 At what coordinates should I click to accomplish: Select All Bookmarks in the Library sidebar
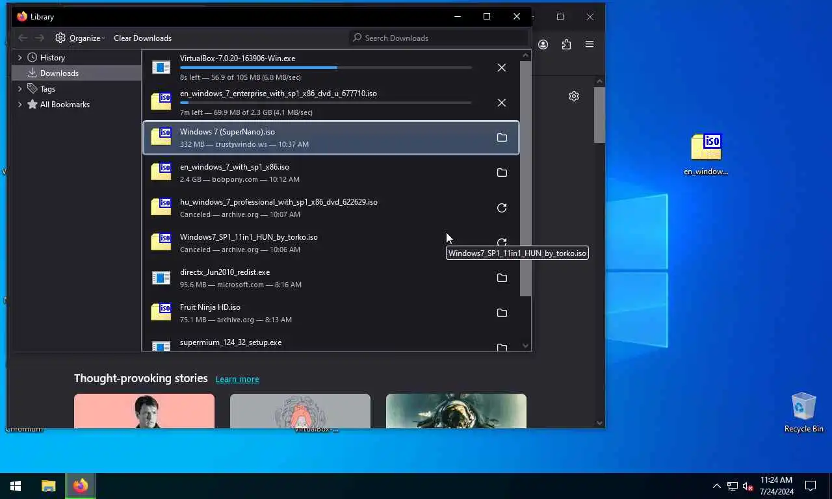tap(77, 105)
